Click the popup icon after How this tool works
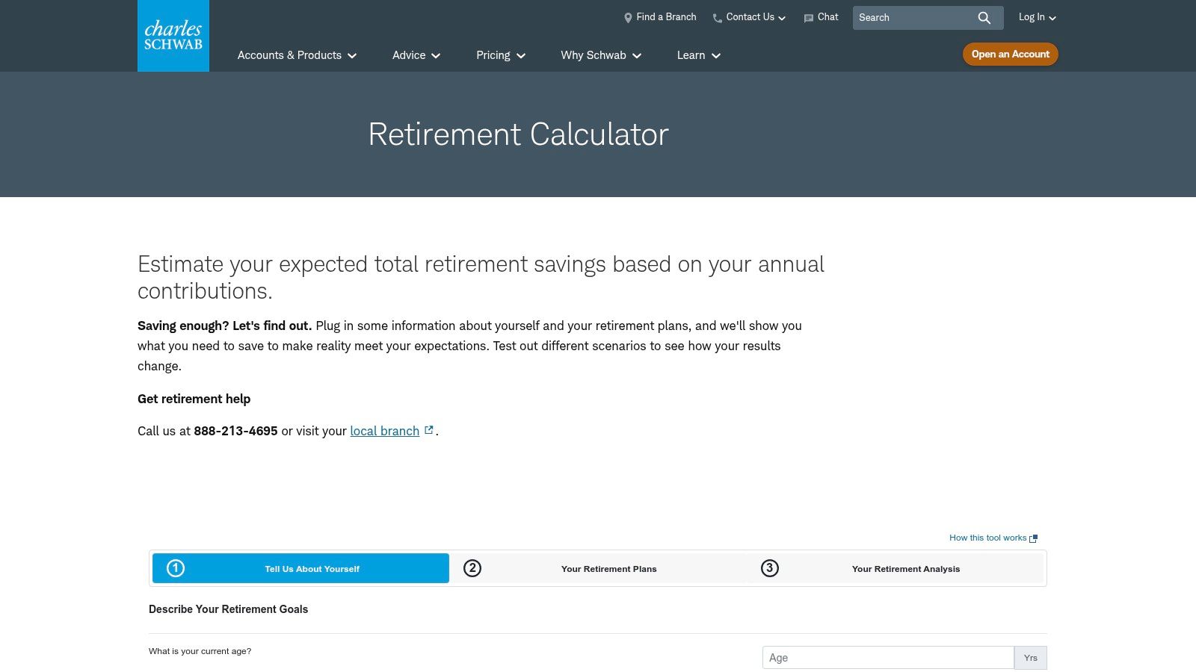The height and width of the screenshot is (672, 1196). click(1033, 538)
